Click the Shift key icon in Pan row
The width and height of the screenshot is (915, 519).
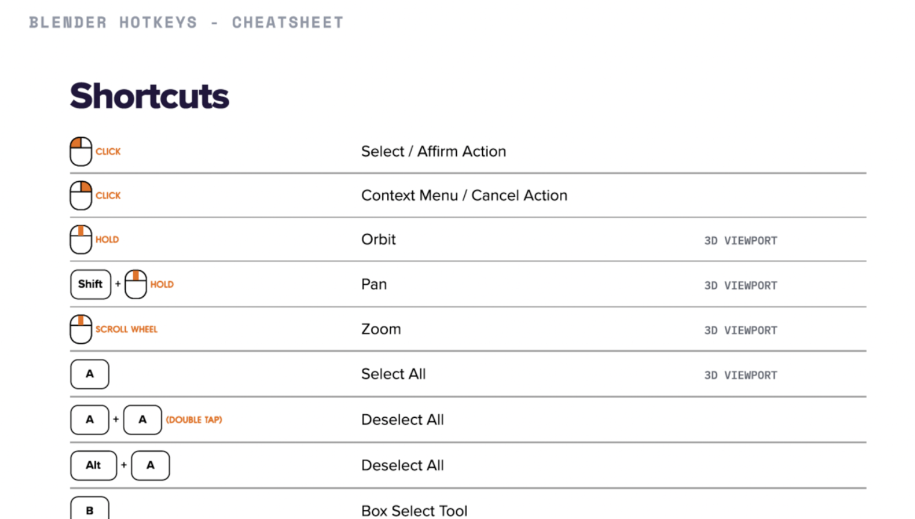pos(90,284)
